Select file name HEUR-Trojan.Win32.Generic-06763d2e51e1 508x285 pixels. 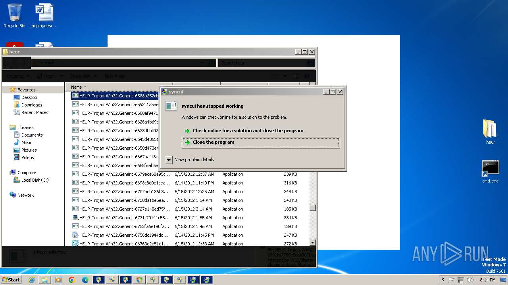(124, 243)
